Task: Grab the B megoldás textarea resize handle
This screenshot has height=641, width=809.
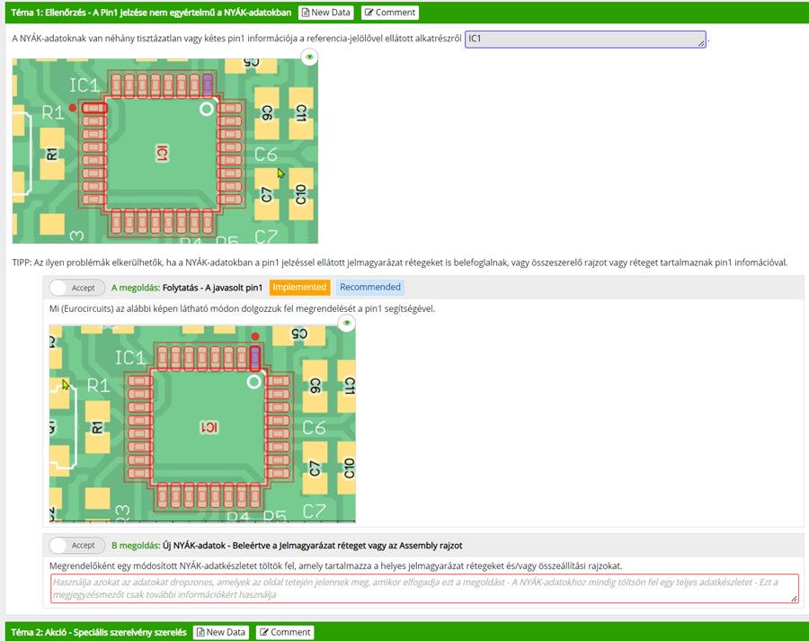Action: point(794,598)
